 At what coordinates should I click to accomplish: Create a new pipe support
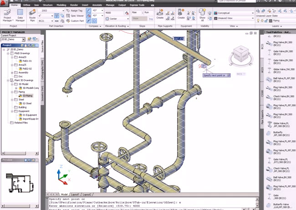(x=160, y=14)
